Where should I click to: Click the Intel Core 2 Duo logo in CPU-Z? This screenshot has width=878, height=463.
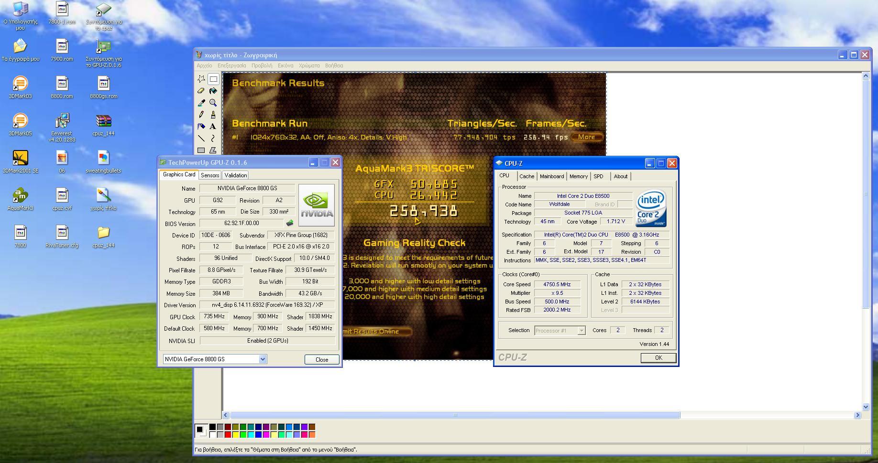[x=651, y=209]
